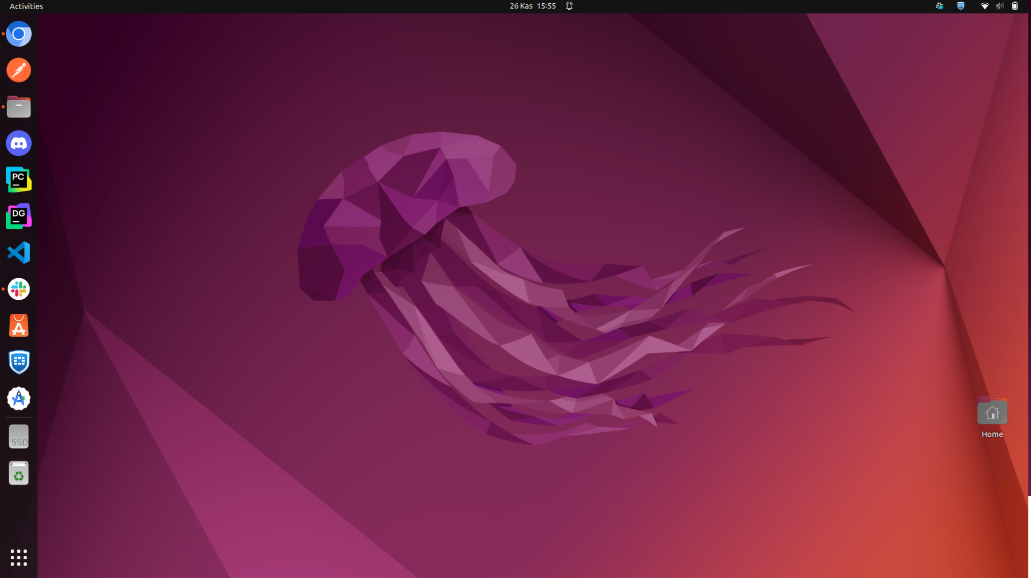Launch Discord from the dock
This screenshot has width=1031, height=578.
(x=19, y=143)
